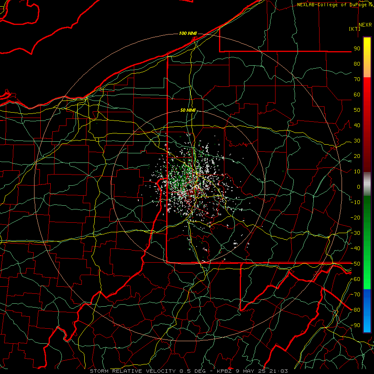The width and height of the screenshot is (374, 374).
Task: Click the "STORM RELATIVE VELOCITY" product title
Action: (x=133, y=371)
